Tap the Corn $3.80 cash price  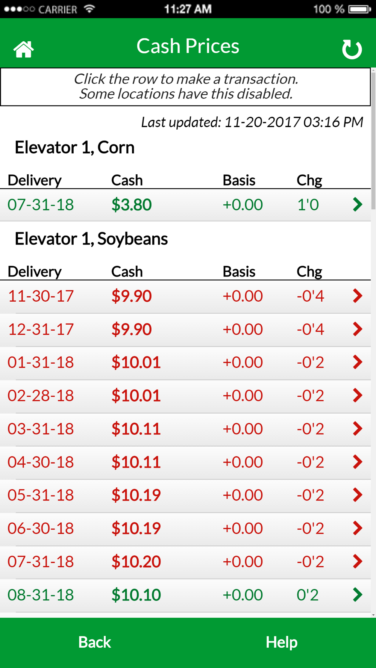coord(132,205)
